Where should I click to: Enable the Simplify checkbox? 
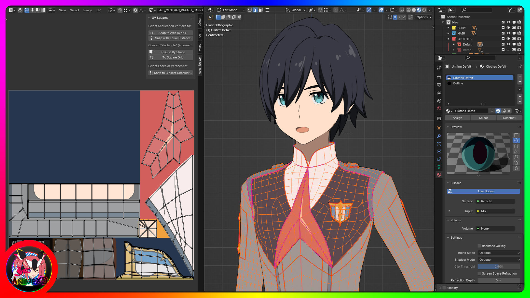(444, 288)
